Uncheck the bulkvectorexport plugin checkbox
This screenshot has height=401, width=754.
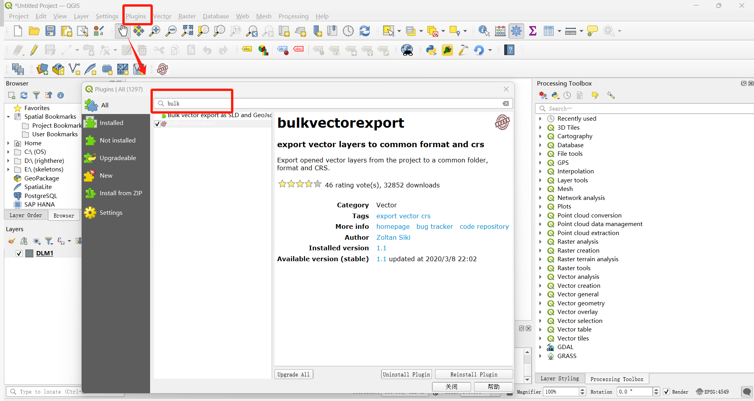(x=157, y=123)
